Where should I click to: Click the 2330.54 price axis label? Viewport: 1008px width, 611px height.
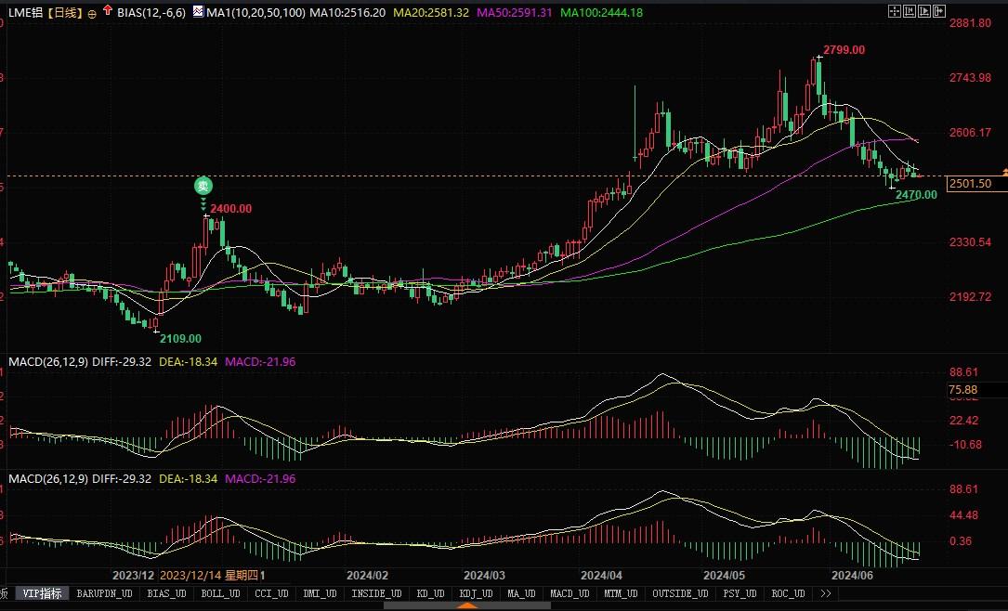[970, 242]
